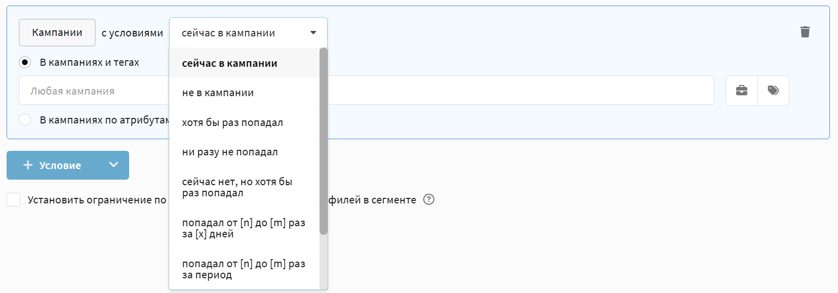This screenshot has width=838, height=293.
Task: Select 'В кампаниях по атрибутам' radio option
Action: [25, 120]
